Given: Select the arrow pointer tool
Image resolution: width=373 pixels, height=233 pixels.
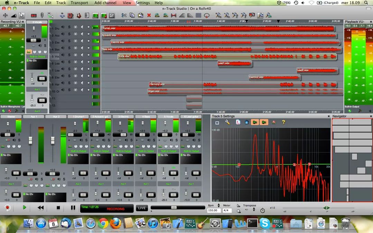Looking at the screenshot, I should point(22,15).
